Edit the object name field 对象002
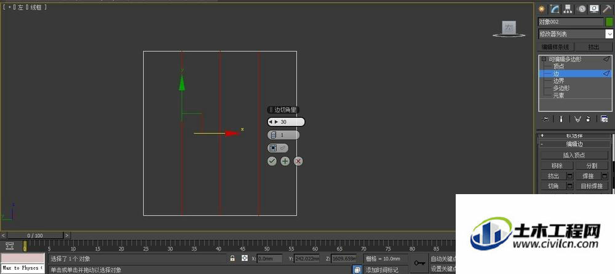 point(571,22)
